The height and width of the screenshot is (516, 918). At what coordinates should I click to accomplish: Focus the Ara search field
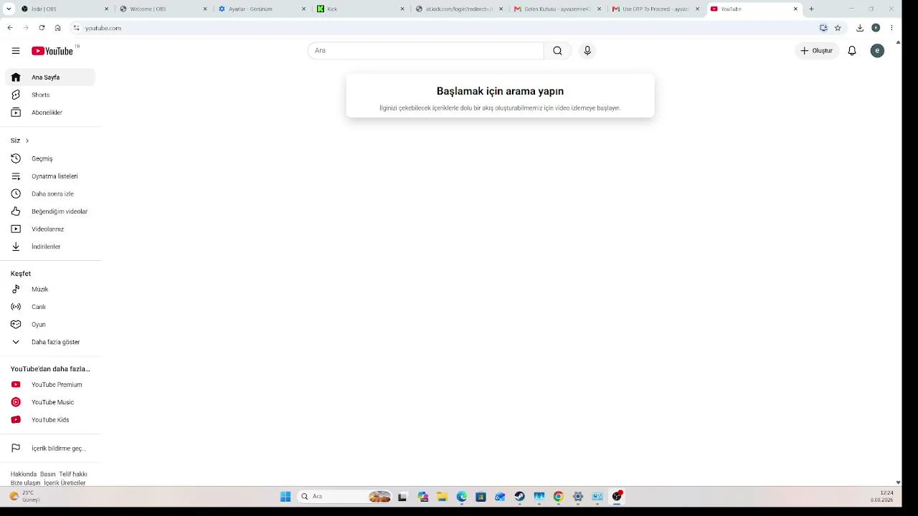click(426, 51)
